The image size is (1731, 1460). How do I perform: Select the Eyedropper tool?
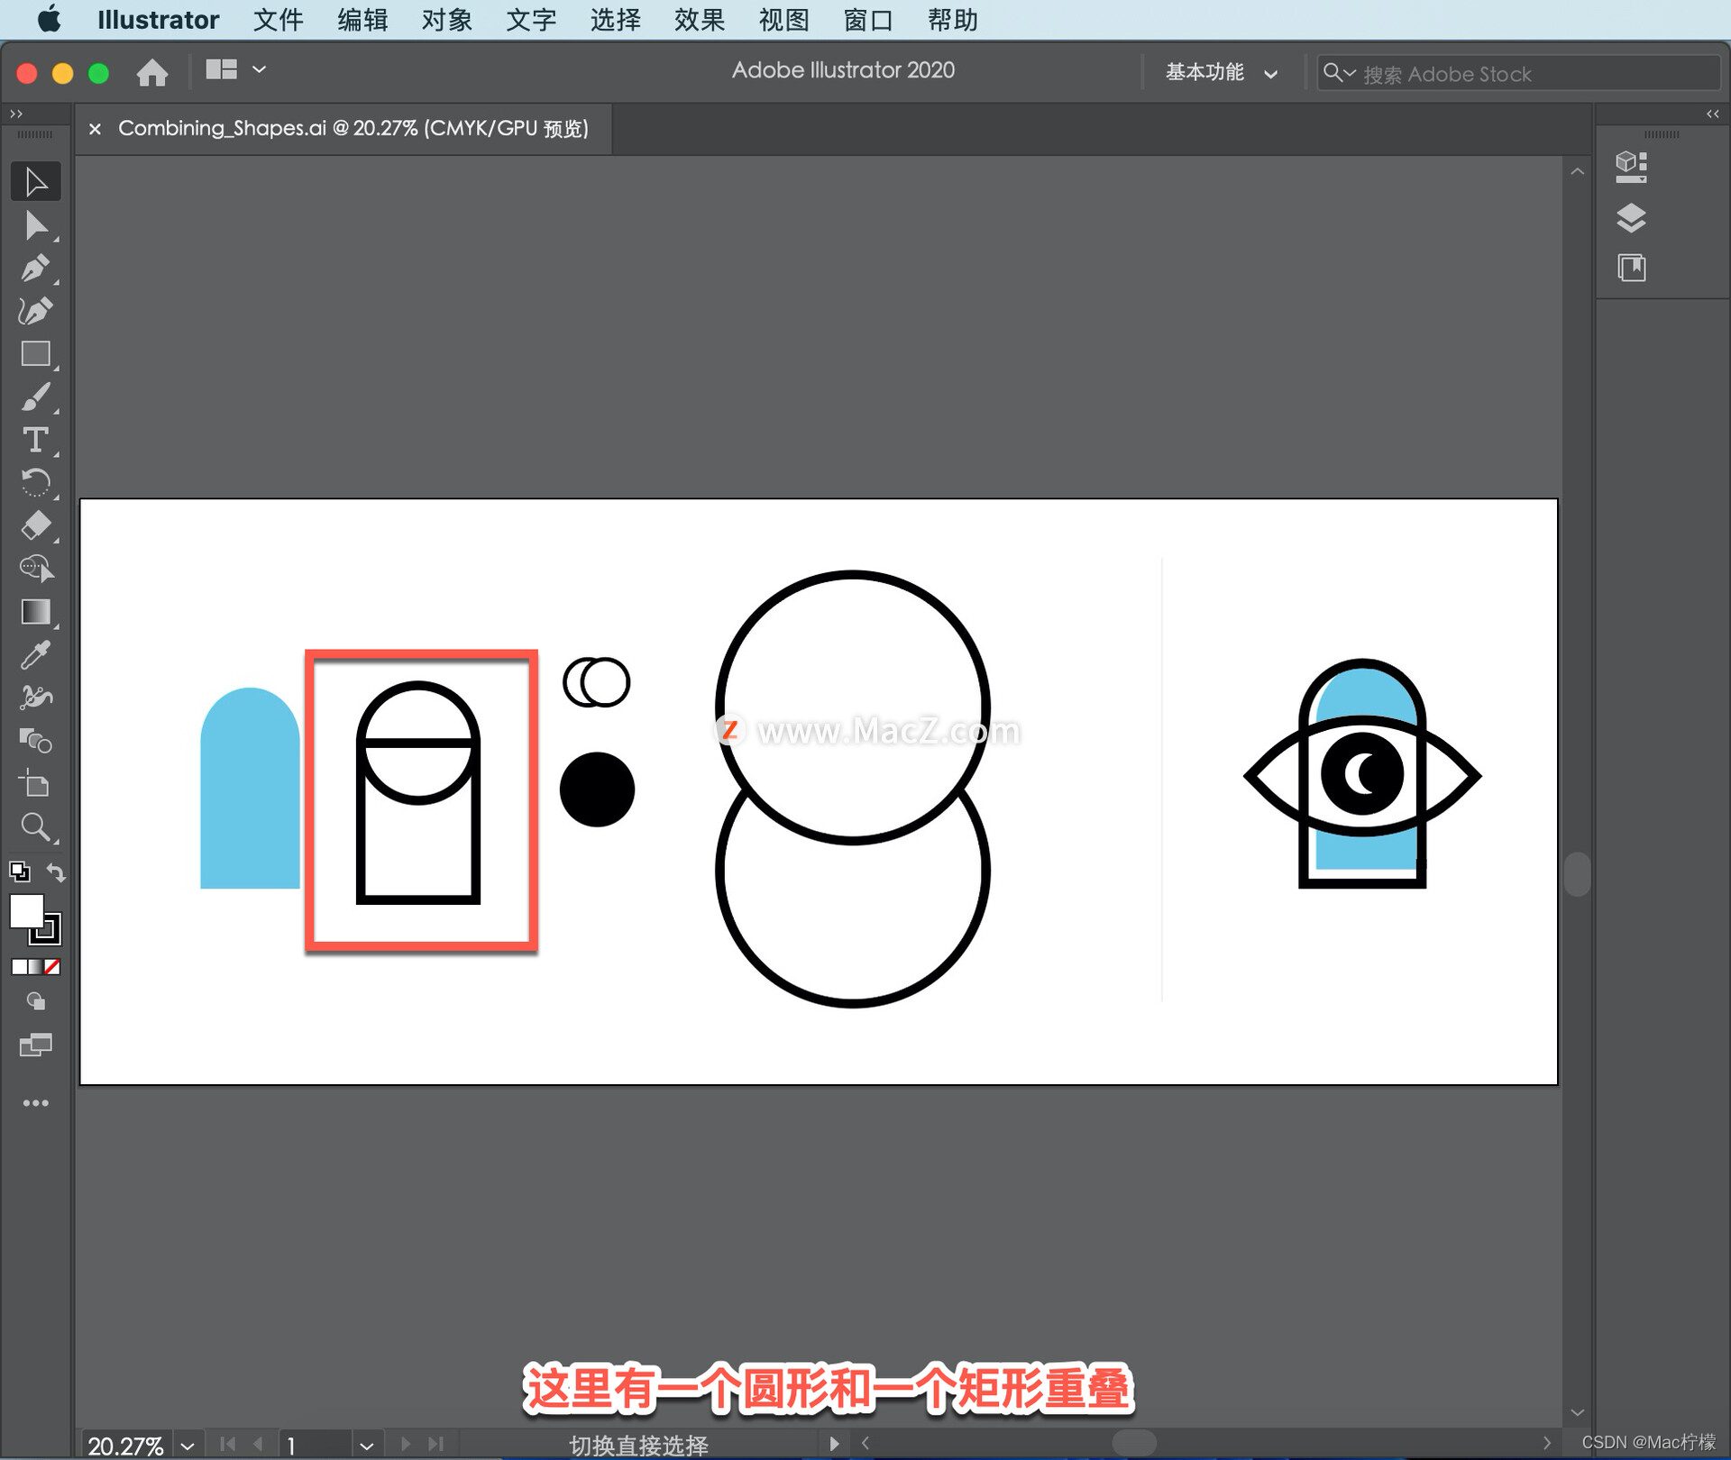click(x=36, y=655)
